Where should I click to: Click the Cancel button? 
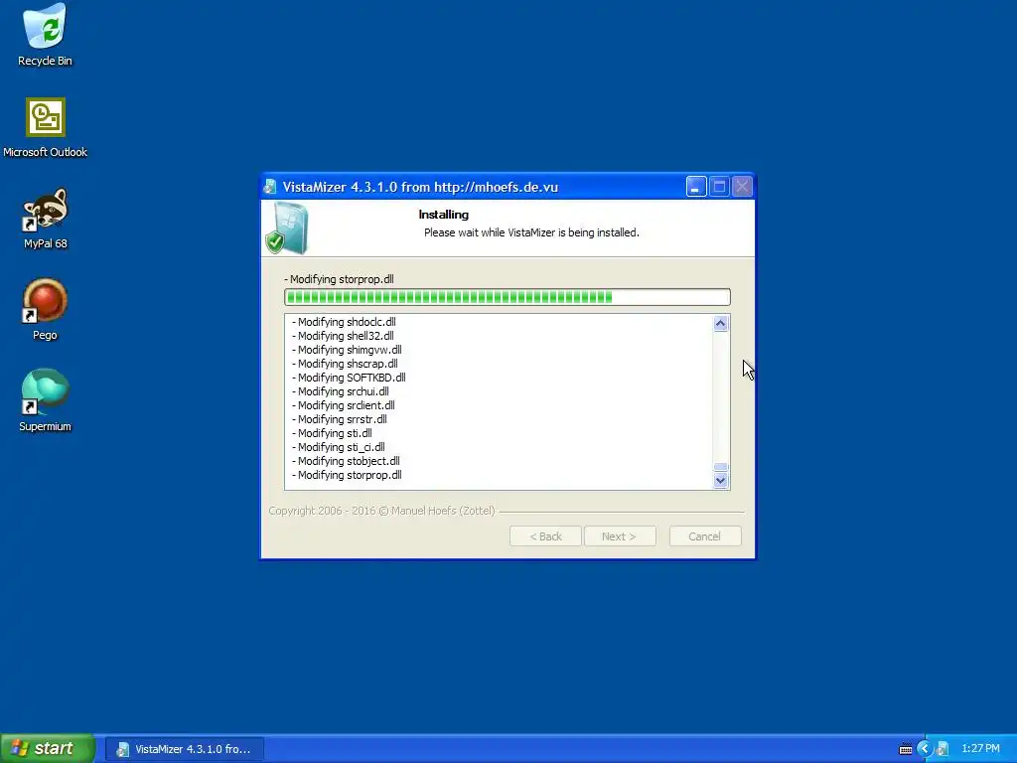(x=705, y=536)
